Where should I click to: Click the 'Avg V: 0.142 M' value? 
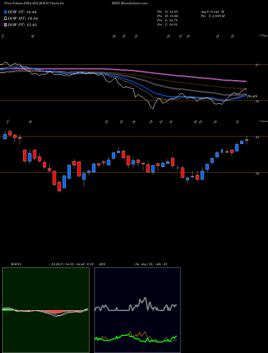pyautogui.click(x=212, y=11)
